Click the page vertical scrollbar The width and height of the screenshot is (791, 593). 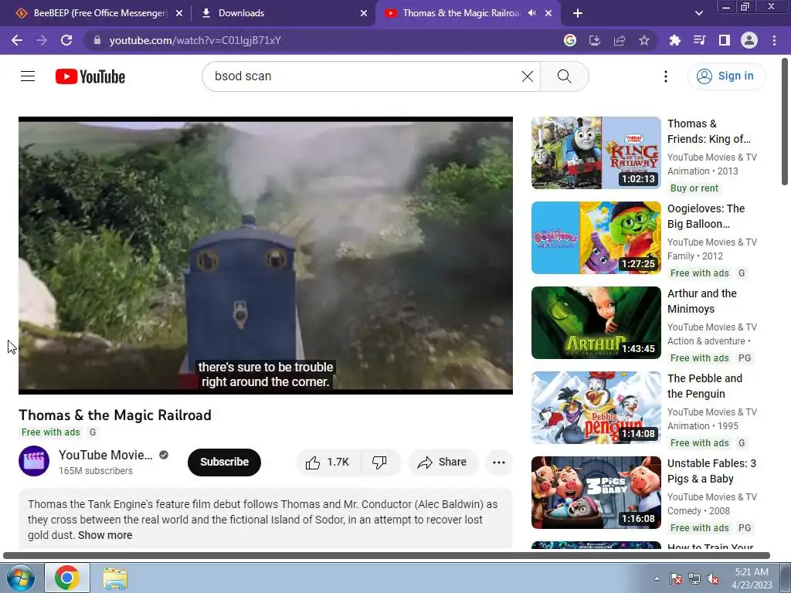point(785,121)
